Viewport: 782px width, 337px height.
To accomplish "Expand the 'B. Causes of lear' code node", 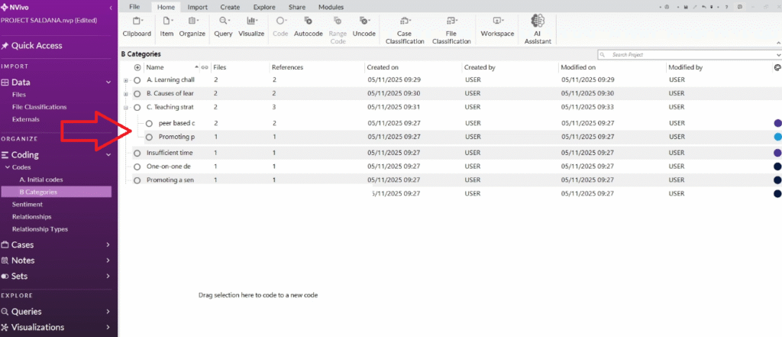I will pyautogui.click(x=126, y=93).
